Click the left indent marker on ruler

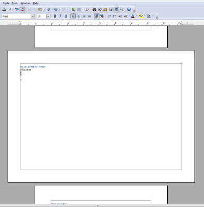20,23
